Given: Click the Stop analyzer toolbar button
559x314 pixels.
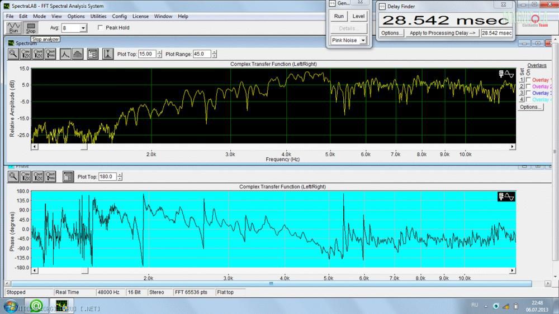Looking at the screenshot, I should pyautogui.click(x=31, y=28).
